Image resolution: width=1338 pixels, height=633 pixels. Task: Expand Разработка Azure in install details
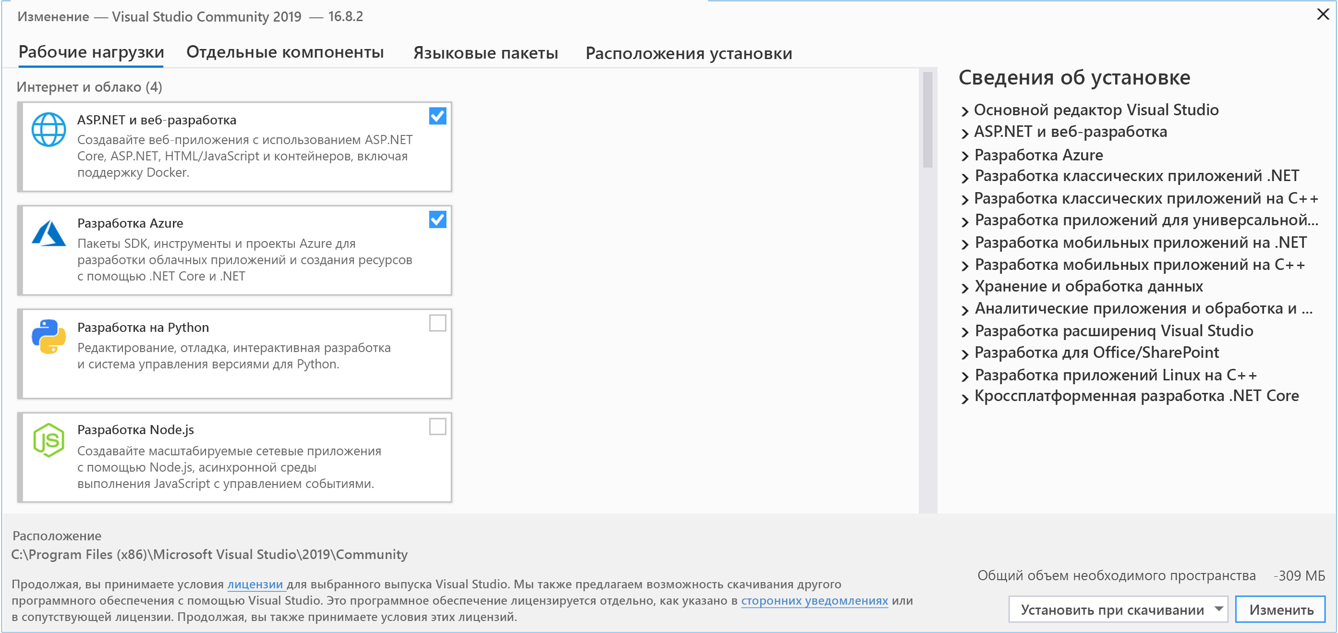tap(964, 156)
